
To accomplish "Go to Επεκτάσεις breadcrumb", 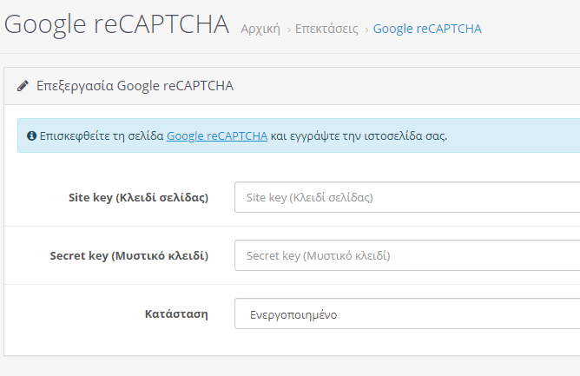I will pos(326,29).
